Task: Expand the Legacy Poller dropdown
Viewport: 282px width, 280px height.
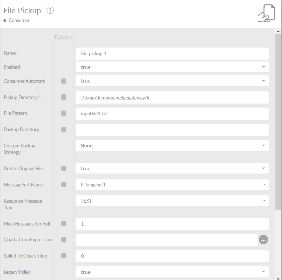Action: click(172, 272)
